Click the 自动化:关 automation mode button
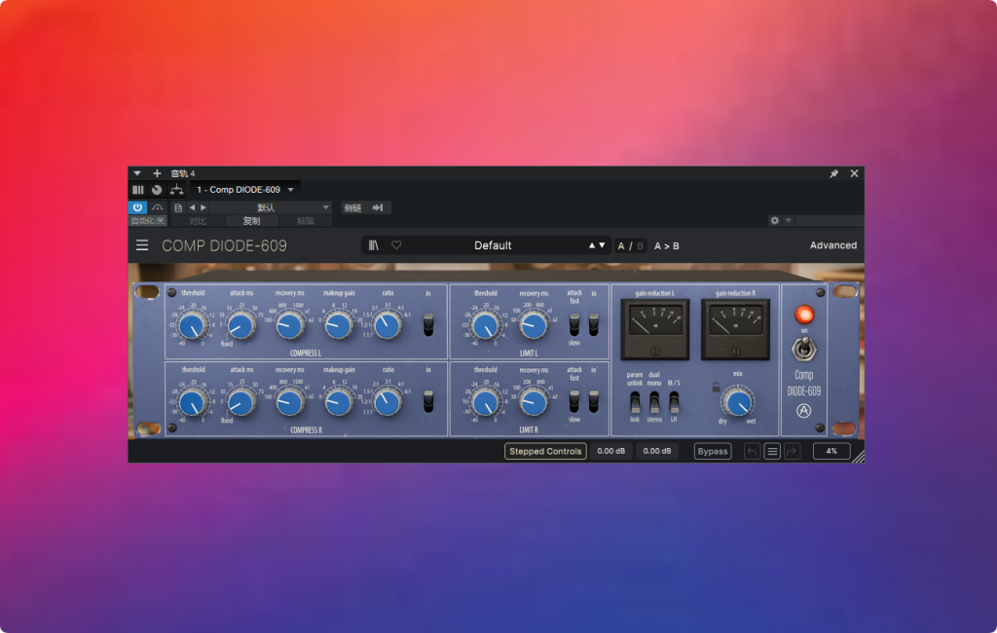The image size is (997, 633). click(148, 221)
